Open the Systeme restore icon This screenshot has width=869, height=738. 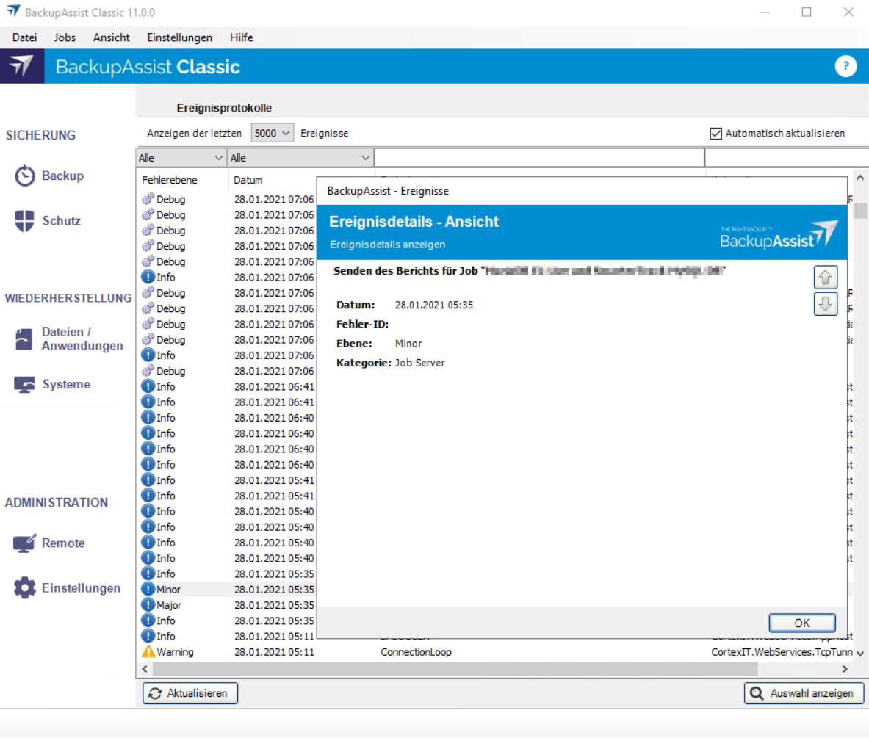click(x=25, y=385)
